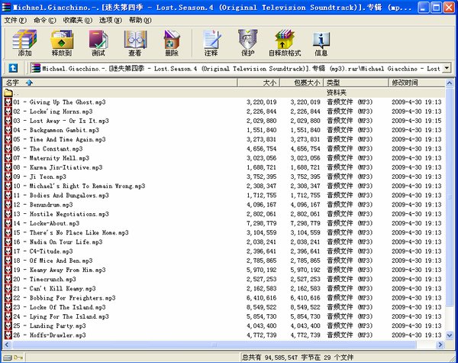The width and height of the screenshot is (458, 363).
Task: Click the Extract To (释放到) icon
Action: pyautogui.click(x=62, y=43)
